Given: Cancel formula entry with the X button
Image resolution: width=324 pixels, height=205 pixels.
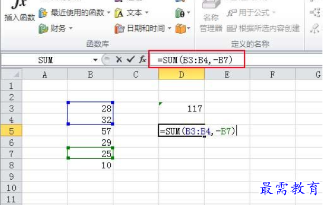Looking at the screenshot, I should tap(119, 60).
